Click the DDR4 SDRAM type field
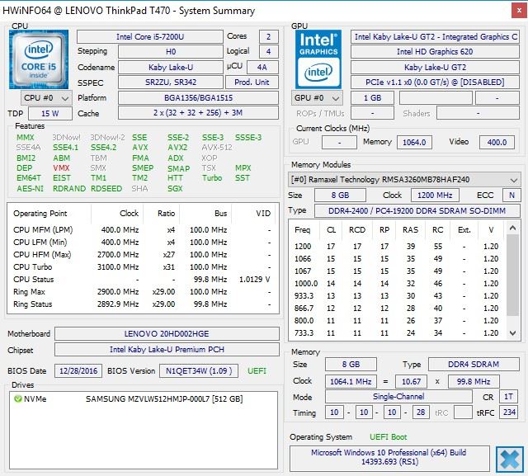 (x=474, y=365)
